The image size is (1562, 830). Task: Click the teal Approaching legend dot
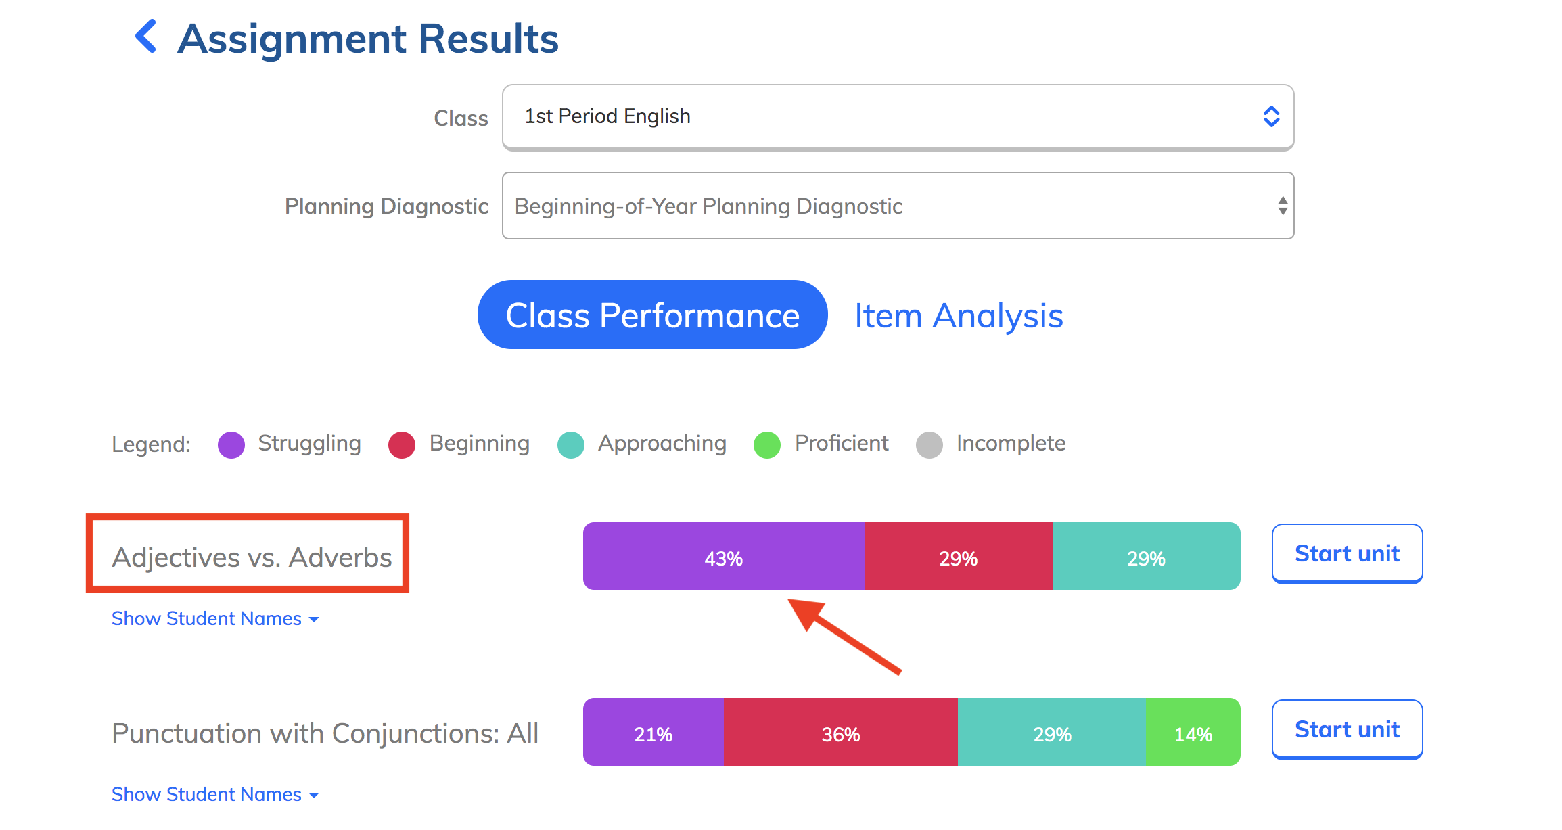571,445
